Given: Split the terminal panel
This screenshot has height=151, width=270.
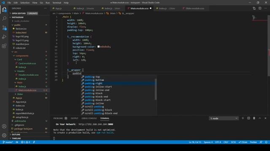Looking at the screenshot, I should (x=248, y=118).
